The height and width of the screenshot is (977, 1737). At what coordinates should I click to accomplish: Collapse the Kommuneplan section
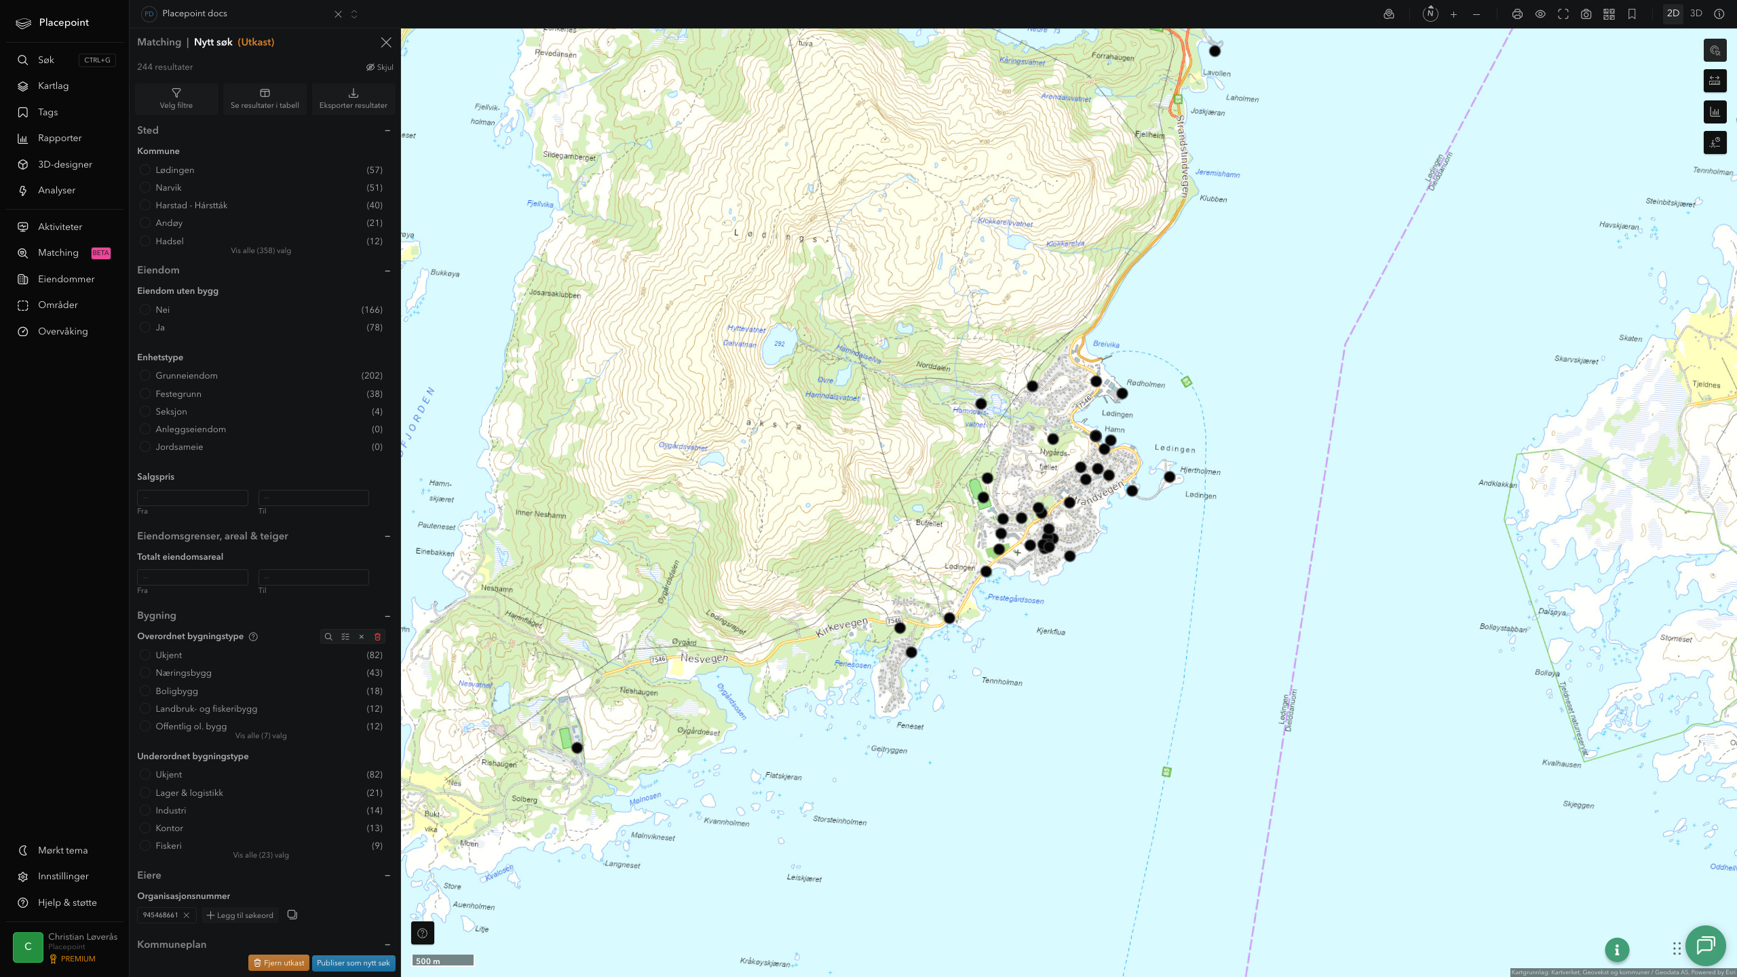click(x=387, y=944)
